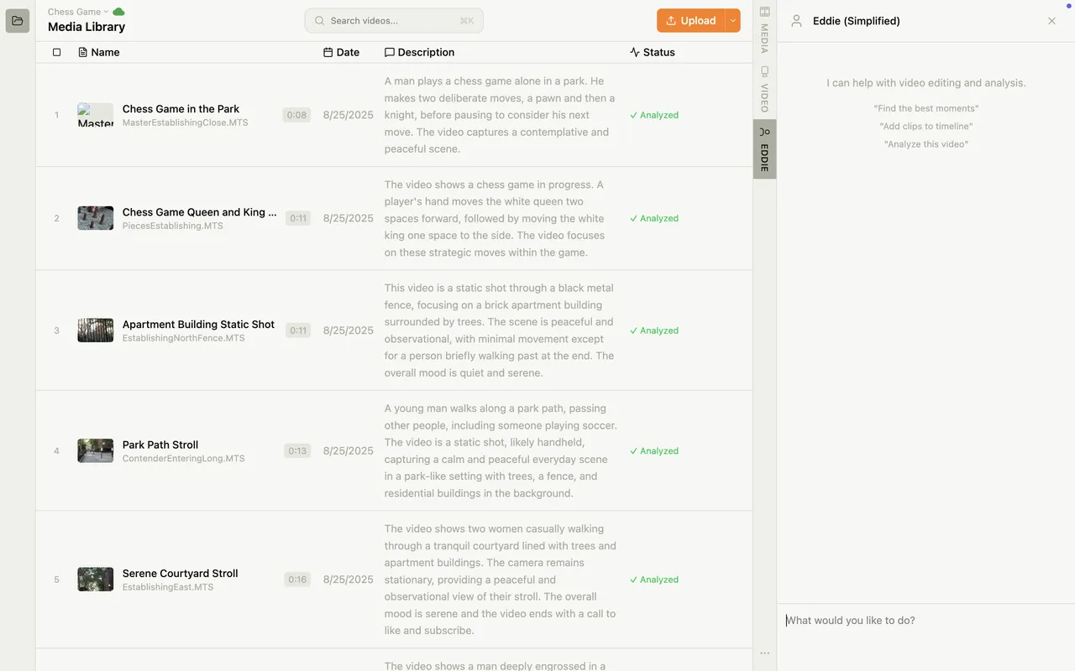1075x671 pixels.
Task: Click the green cloud sync icon
Action: (118, 12)
